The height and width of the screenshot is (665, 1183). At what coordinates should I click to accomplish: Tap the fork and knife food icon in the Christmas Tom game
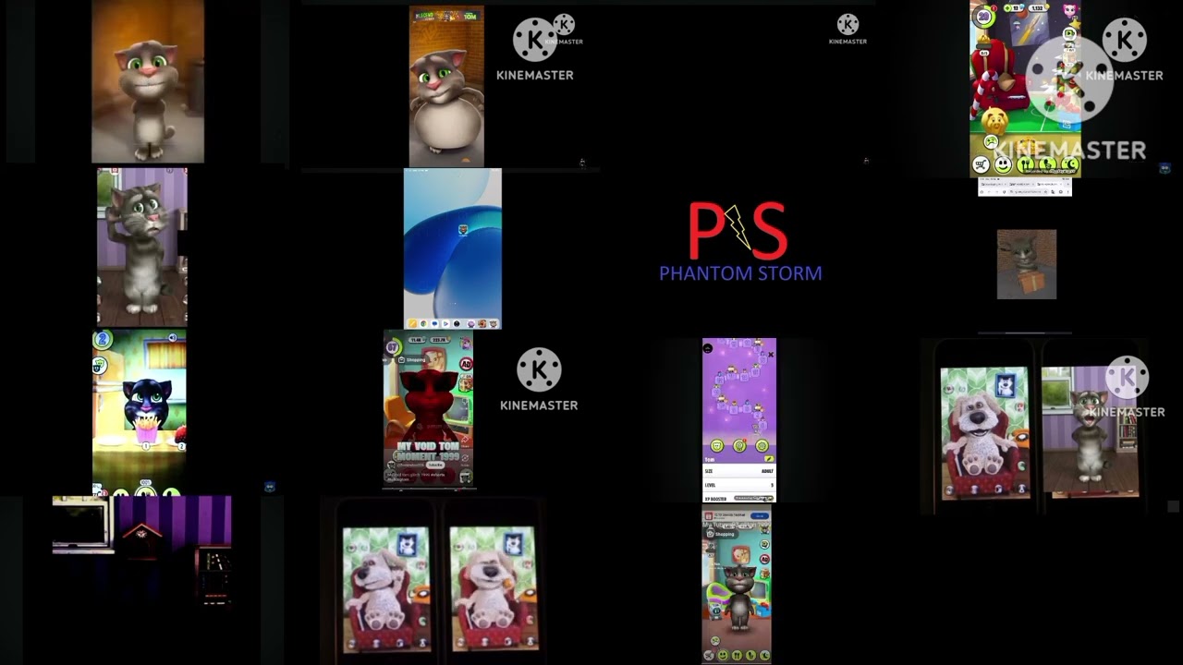coord(1025,164)
